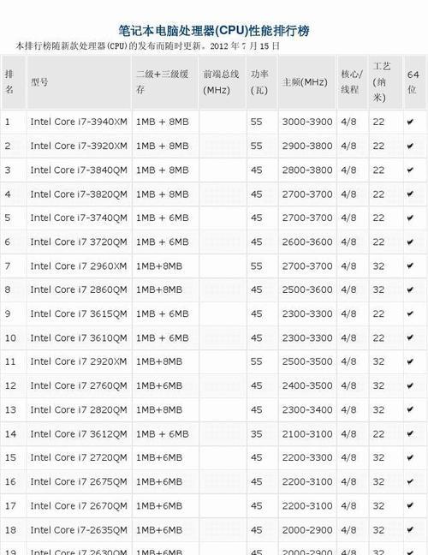Image resolution: width=428 pixels, height=555 pixels.
Task: Select Intel Core i7-3840QM cell
Action: click(79, 170)
